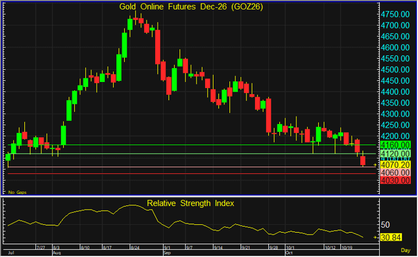Image resolution: width=418 pixels, height=257 pixels.
Task: Select the red 4030 horizontal line
Action: [192, 174]
